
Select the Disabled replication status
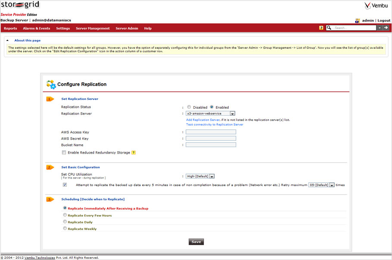click(189, 107)
